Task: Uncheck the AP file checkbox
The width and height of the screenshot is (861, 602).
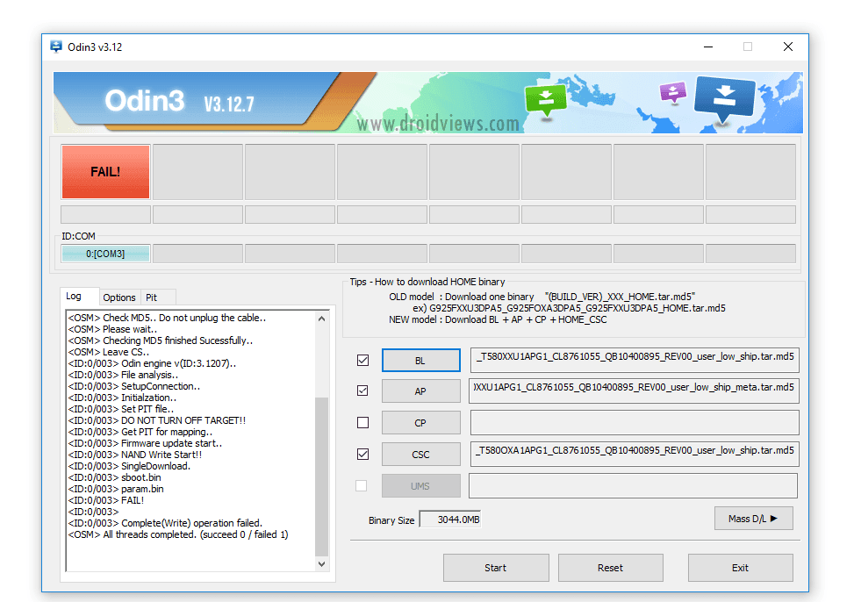Action: click(x=362, y=391)
